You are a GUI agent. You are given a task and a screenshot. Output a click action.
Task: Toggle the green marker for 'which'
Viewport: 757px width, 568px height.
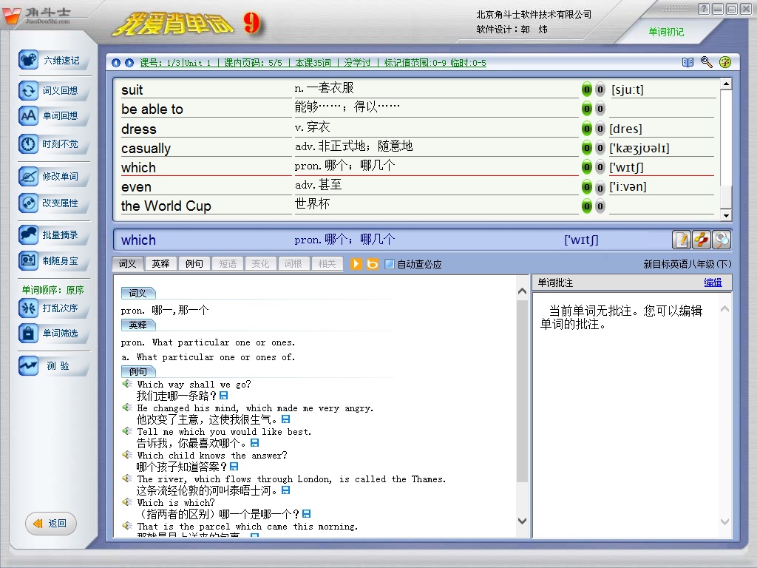586,167
